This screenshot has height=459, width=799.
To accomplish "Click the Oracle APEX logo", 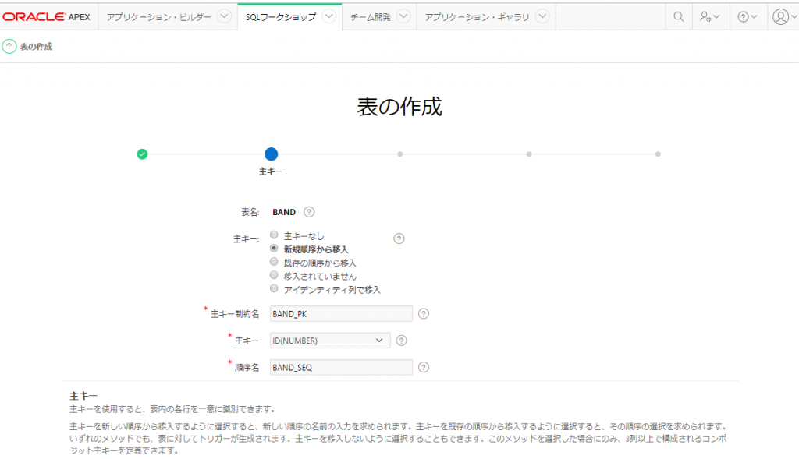I will [x=47, y=17].
